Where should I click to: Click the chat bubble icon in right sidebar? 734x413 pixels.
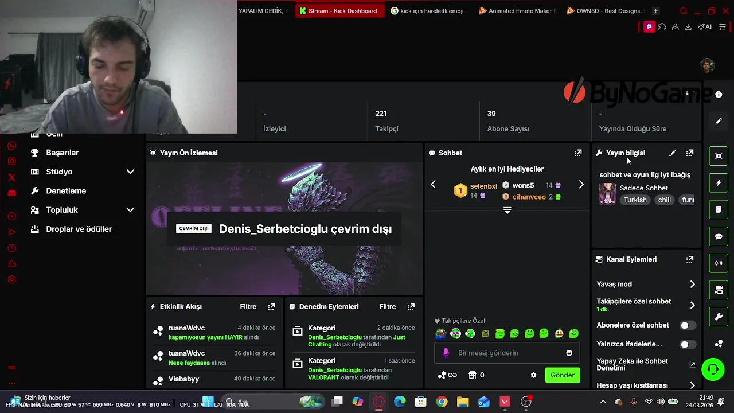click(x=719, y=236)
